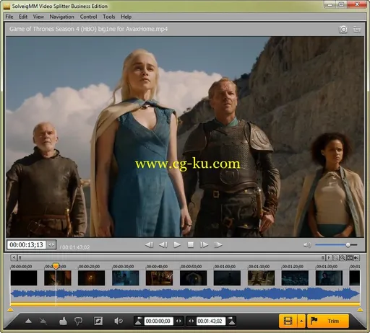Open the Help menu
Viewport: 370px width, 333px height.
coord(126,17)
